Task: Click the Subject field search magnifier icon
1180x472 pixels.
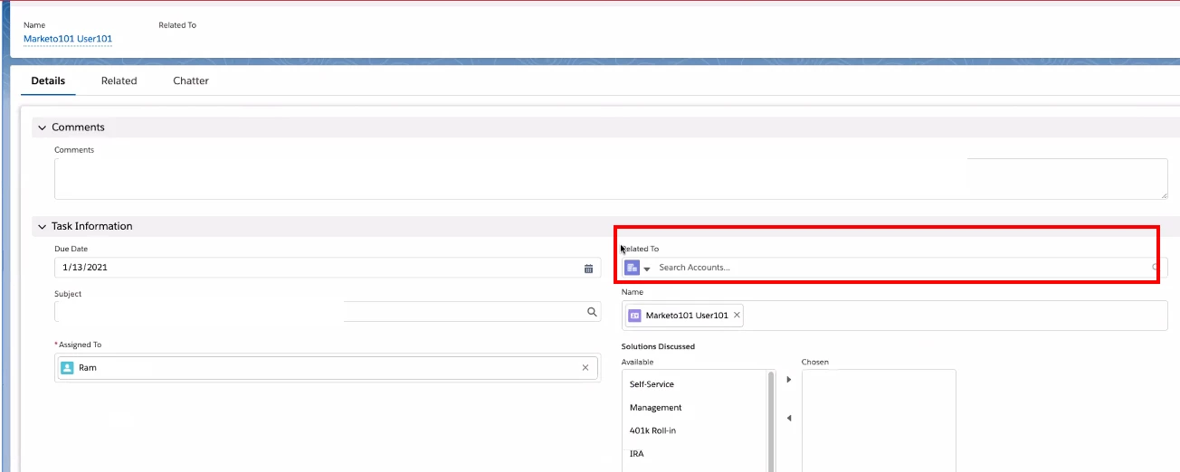Action: pyautogui.click(x=592, y=312)
